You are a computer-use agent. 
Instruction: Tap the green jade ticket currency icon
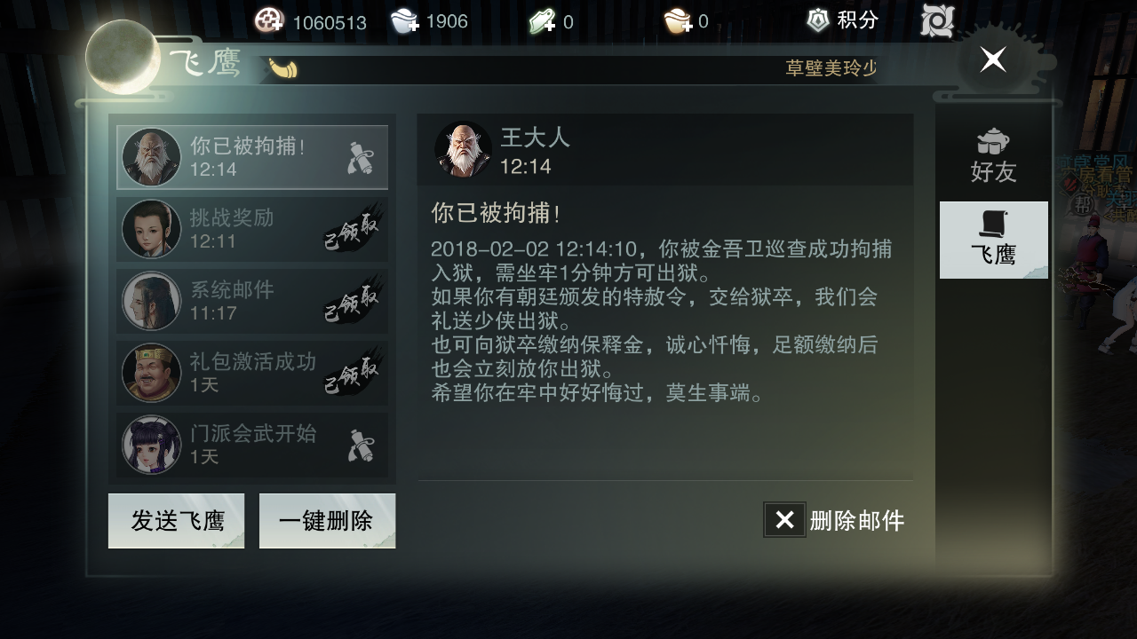(543, 21)
